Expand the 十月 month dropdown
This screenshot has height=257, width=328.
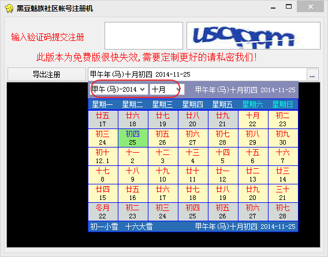coord(167,89)
